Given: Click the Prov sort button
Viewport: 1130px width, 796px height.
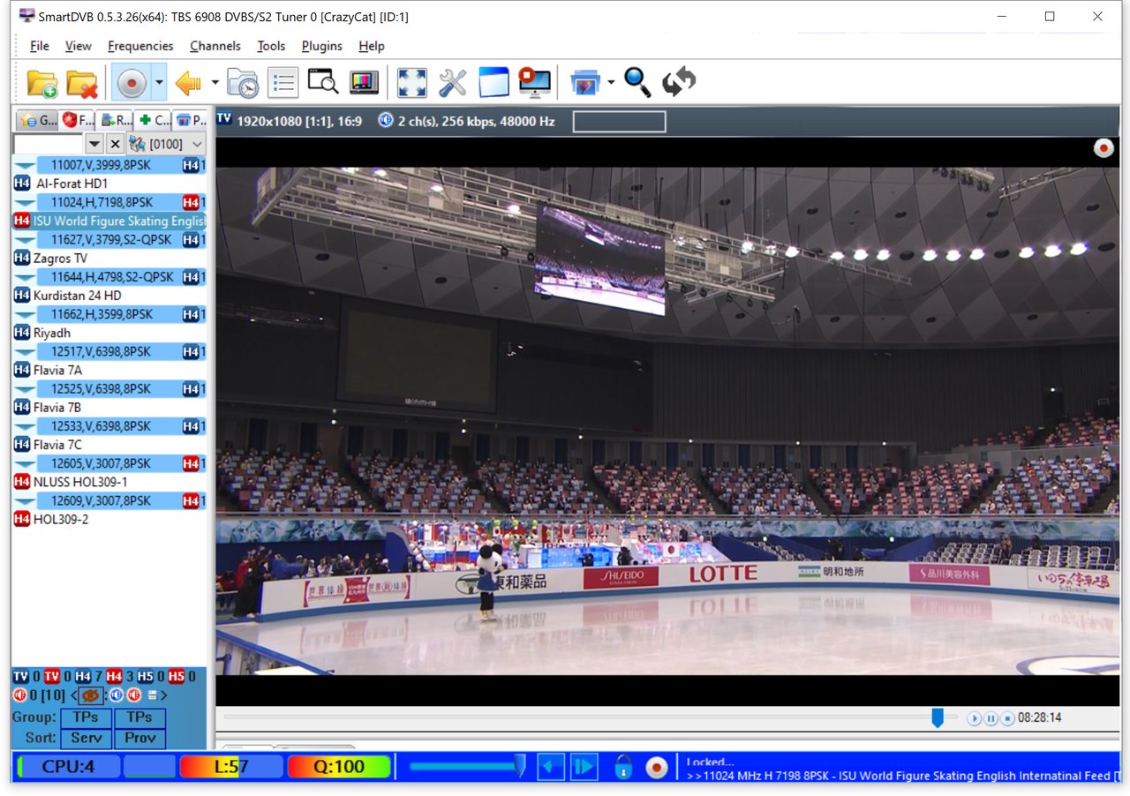Looking at the screenshot, I should (x=139, y=738).
